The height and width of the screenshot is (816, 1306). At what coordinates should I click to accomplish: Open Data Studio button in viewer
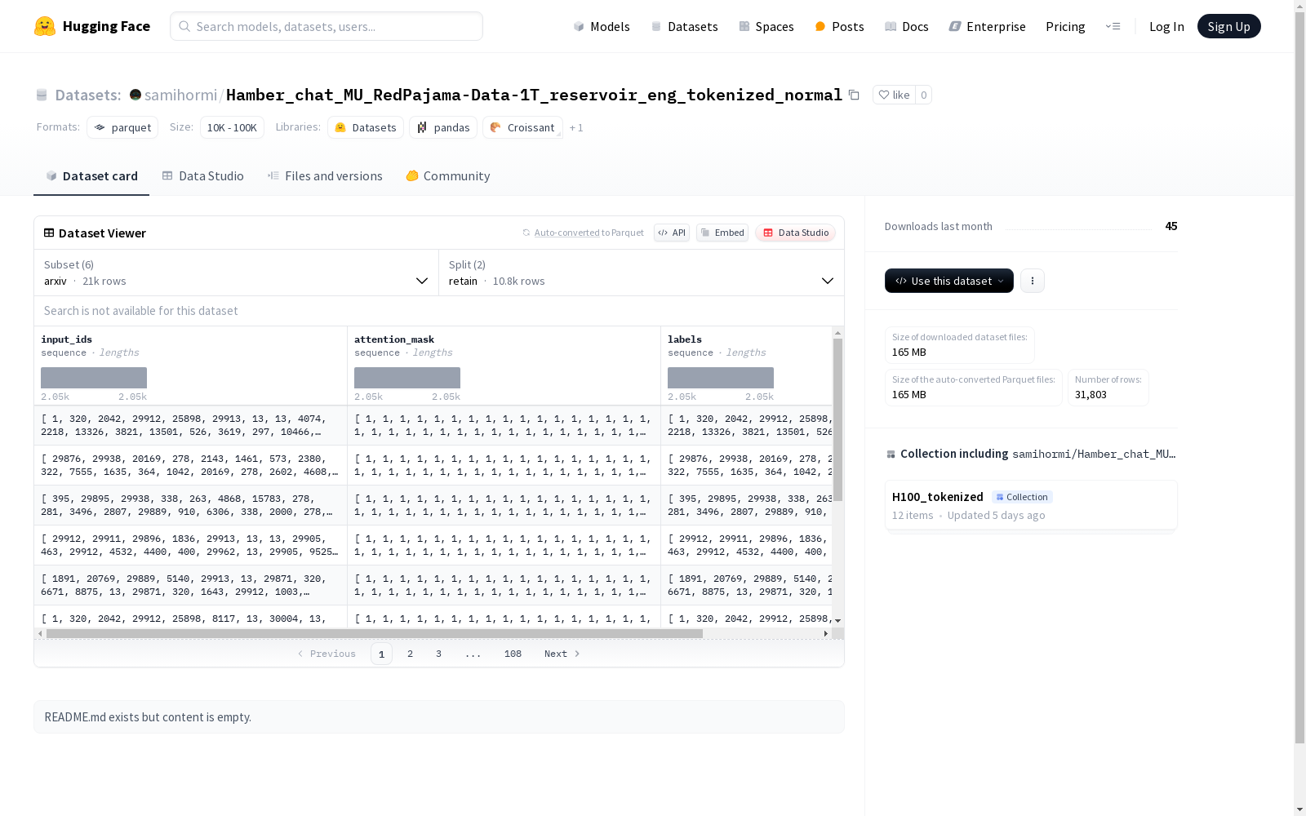click(795, 233)
